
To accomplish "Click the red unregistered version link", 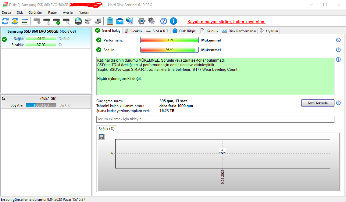I will 227,22.
